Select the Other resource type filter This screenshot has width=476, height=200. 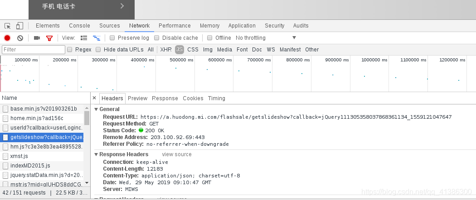(312, 50)
